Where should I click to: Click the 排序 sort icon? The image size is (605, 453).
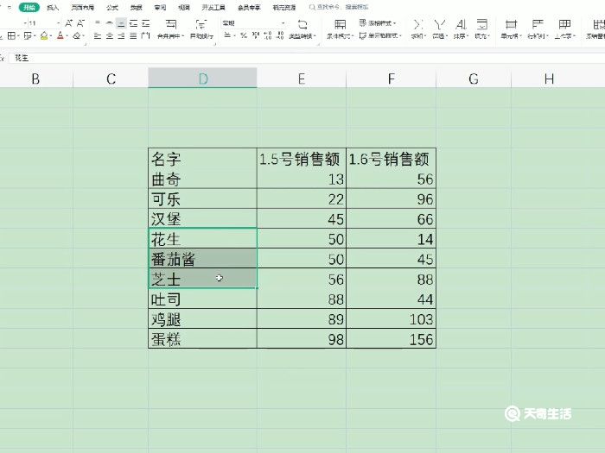pos(461,25)
